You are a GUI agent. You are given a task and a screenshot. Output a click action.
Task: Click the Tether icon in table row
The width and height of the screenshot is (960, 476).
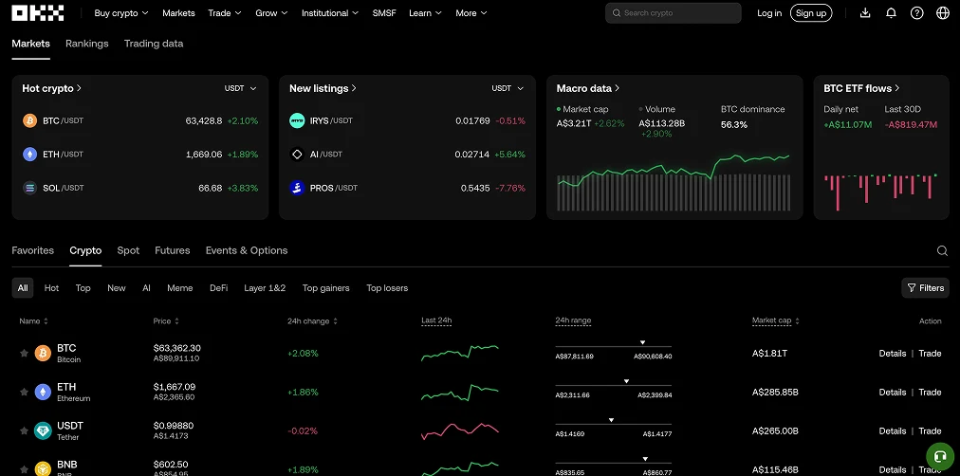coord(43,430)
